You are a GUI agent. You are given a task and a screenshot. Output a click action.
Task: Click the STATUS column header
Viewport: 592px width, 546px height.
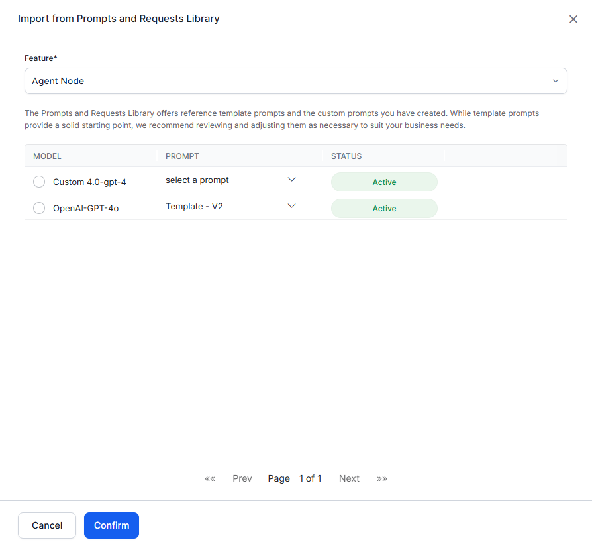click(346, 156)
